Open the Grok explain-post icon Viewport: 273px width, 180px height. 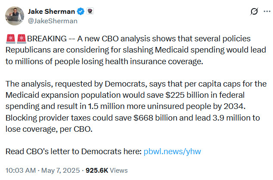pos(254,12)
